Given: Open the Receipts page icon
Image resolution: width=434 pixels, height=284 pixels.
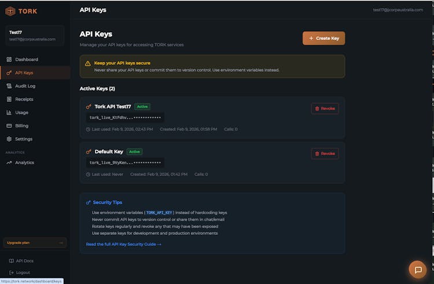Looking at the screenshot, I should tap(9, 99).
